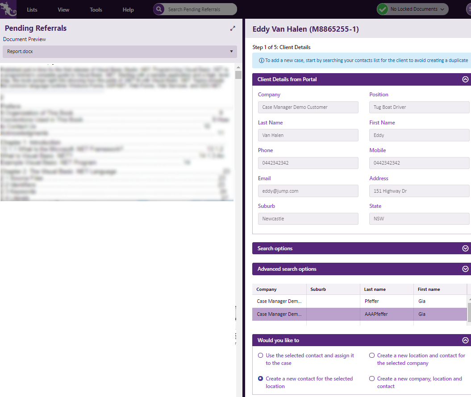Expand the Advanced search options section

465,269
